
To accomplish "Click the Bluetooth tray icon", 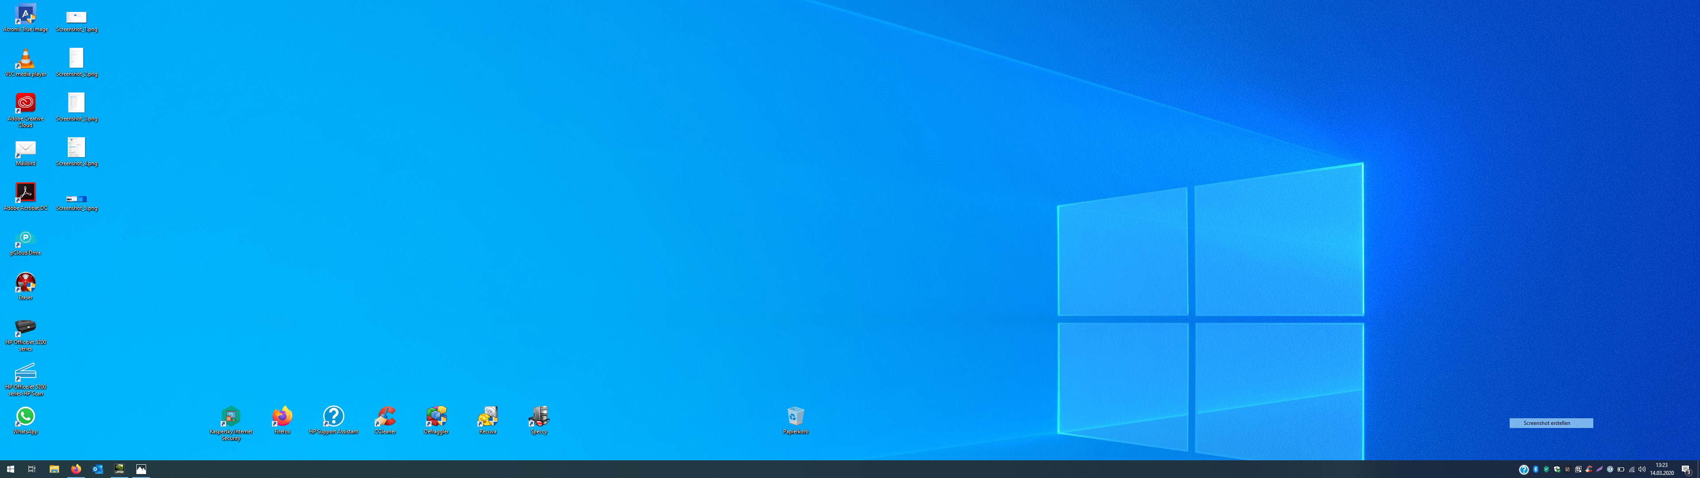I will click(x=1536, y=470).
